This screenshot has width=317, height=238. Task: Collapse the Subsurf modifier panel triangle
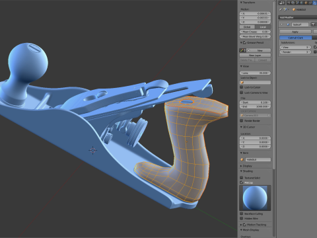pos(282,24)
